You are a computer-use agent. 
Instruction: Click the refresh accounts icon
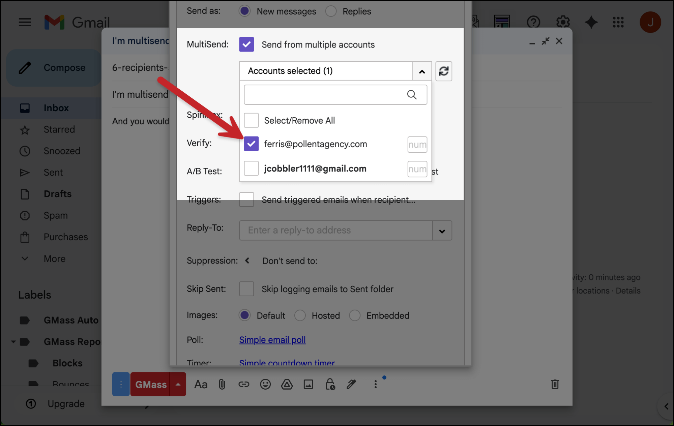[x=443, y=71]
